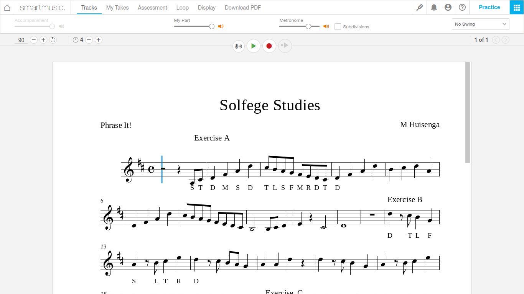Start recording with the red button

pos(269,46)
